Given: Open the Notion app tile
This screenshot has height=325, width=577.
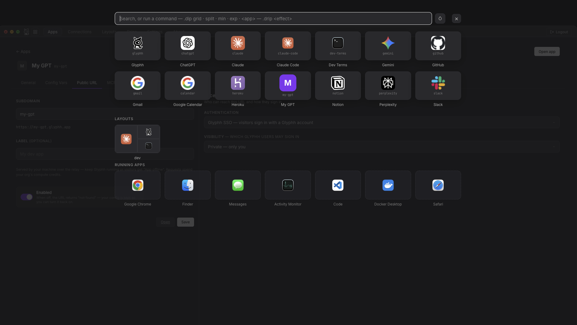Looking at the screenshot, I should (338, 86).
